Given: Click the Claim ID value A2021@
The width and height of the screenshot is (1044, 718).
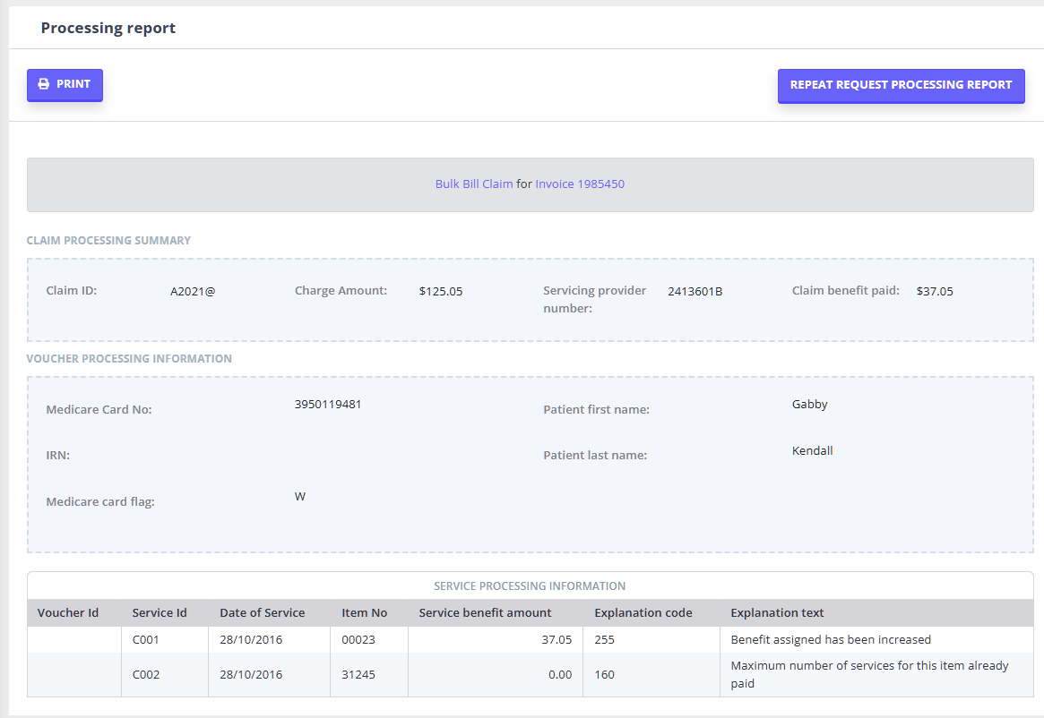Looking at the screenshot, I should click(x=193, y=291).
